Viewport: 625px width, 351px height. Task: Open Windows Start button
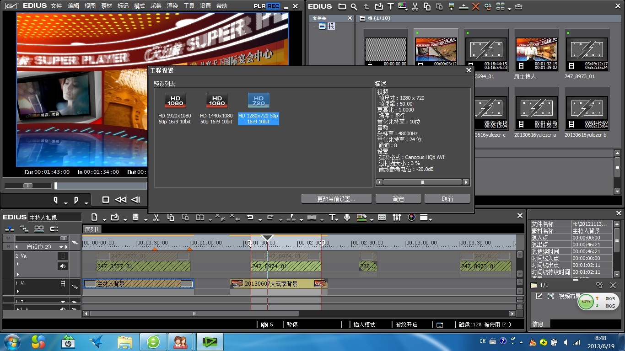(11, 342)
